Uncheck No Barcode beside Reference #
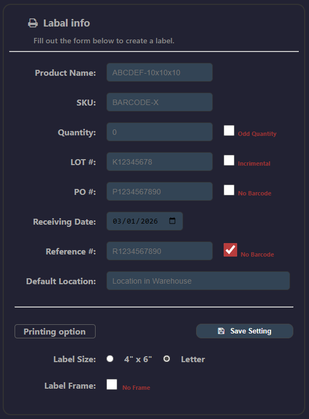Viewport: 309px width, 419px height. coord(230,250)
